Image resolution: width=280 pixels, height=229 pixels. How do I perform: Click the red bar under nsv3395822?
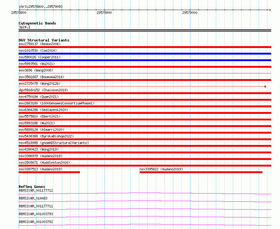pyautogui.click(x=201, y=172)
